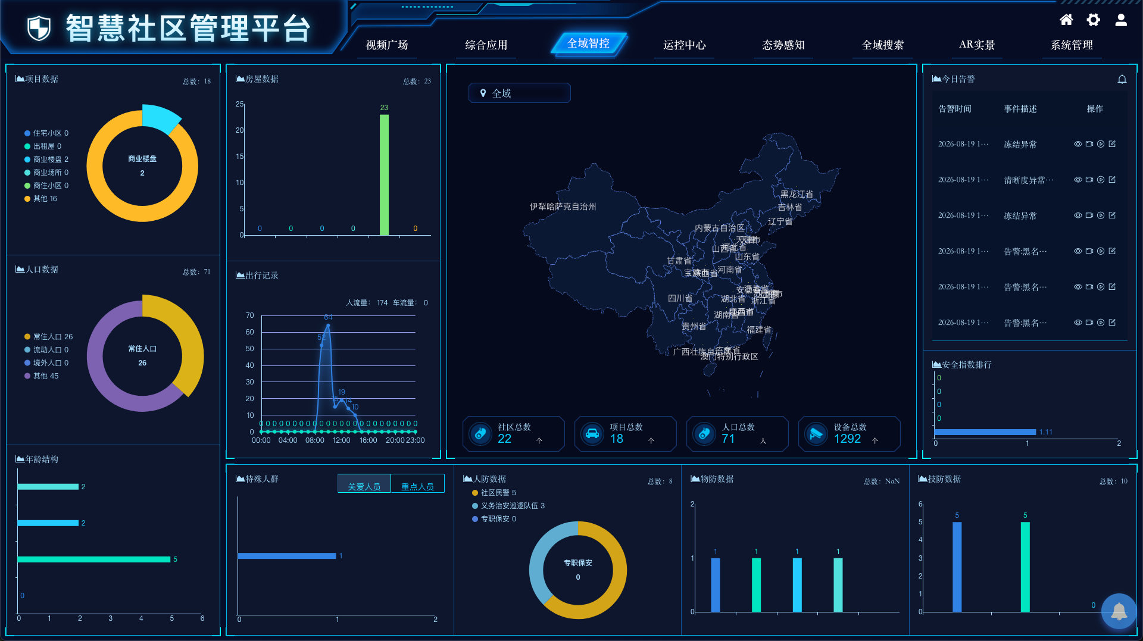Toggle 出租屋 legend item
Image resolution: width=1143 pixels, height=641 pixels.
42,146
